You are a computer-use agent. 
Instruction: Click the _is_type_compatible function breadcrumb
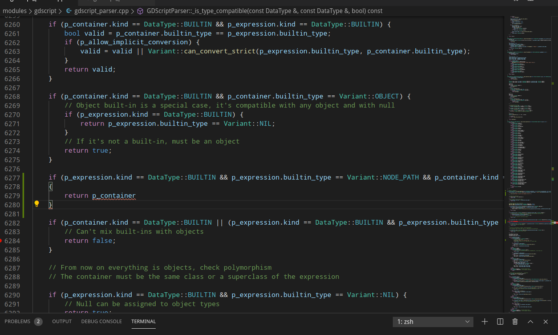[x=264, y=11]
